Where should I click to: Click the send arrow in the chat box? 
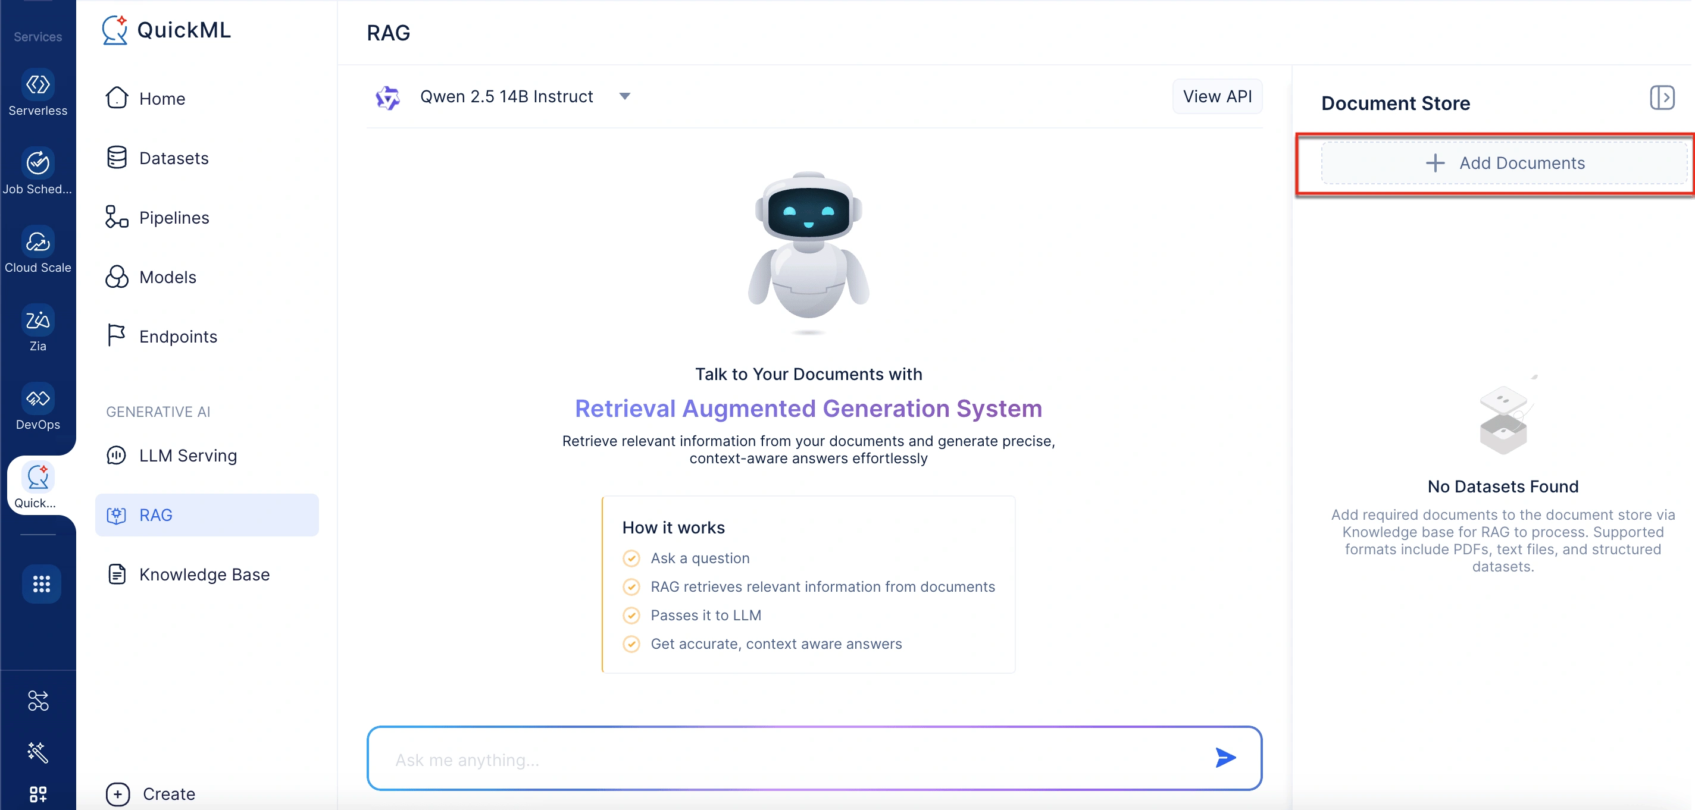[1225, 758]
